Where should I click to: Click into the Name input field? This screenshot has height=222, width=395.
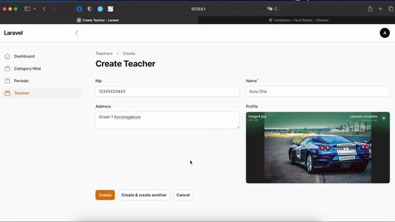pos(318,91)
